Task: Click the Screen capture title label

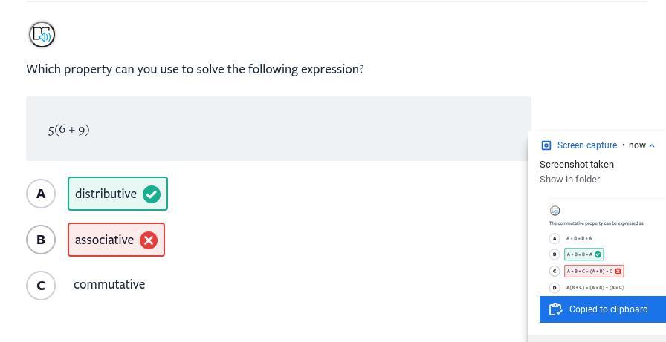Action: (586, 145)
